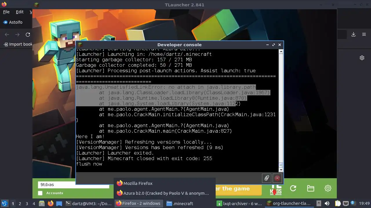Screen dimensions: 371x208
Task: Minimize the Developer console window
Action: [267, 45]
